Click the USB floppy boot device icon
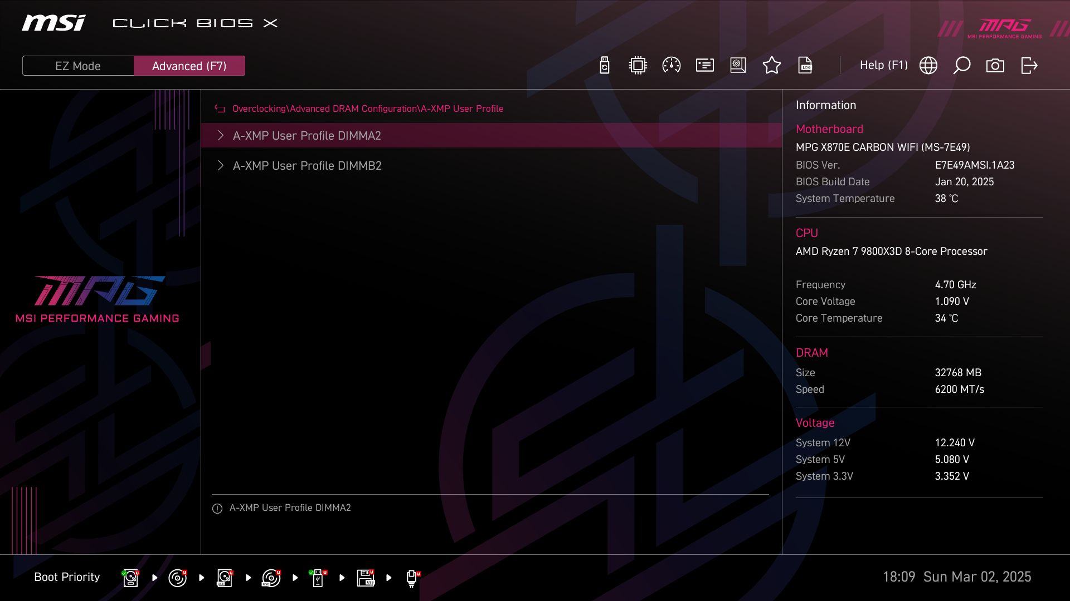 coord(366,578)
